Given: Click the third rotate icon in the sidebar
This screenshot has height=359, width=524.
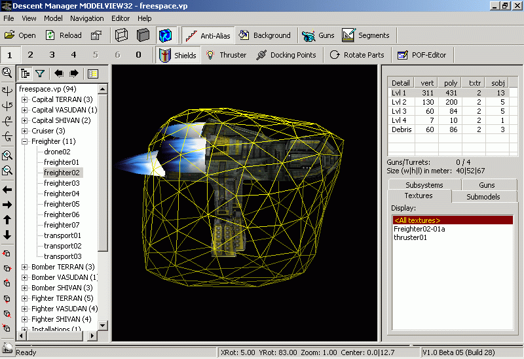Looking at the screenshot, I should point(7,121).
